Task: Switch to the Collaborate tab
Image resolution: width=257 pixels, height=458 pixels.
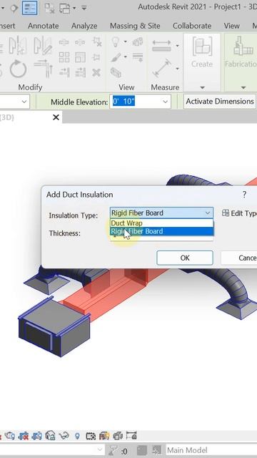Action: [192, 26]
